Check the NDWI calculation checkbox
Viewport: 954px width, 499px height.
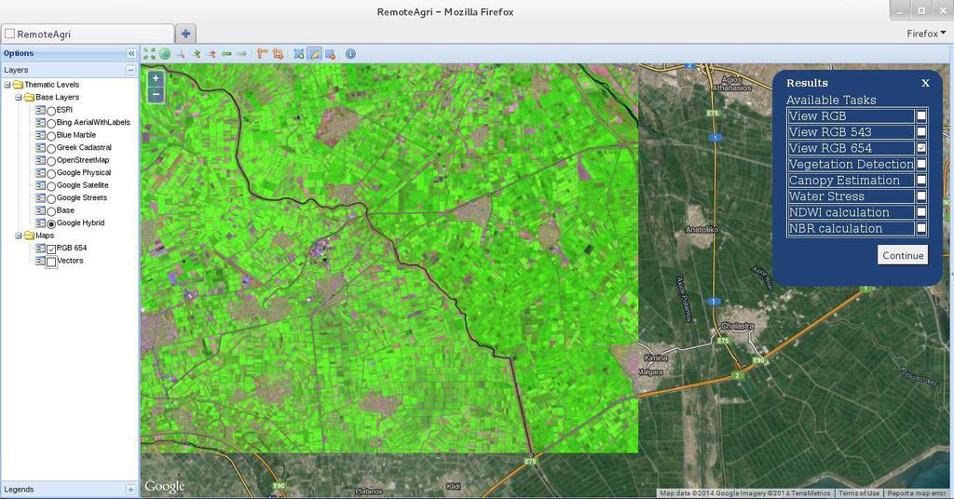click(x=921, y=212)
